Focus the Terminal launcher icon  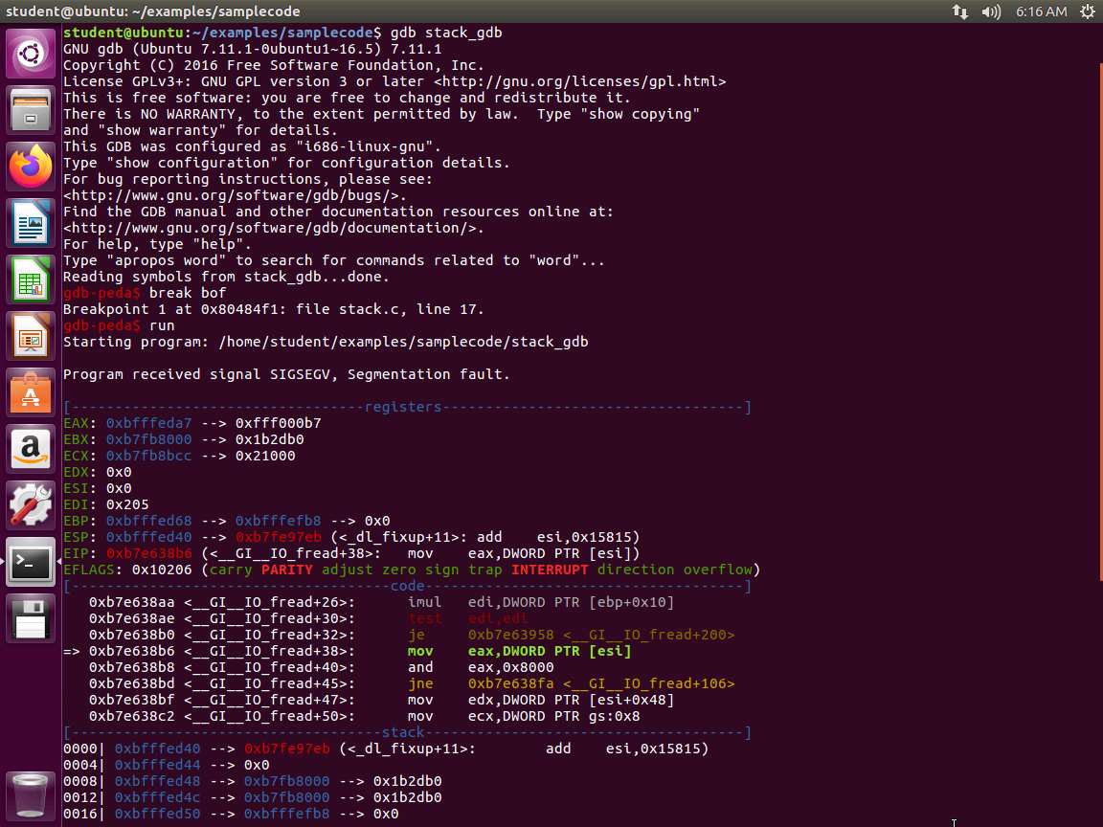click(31, 562)
